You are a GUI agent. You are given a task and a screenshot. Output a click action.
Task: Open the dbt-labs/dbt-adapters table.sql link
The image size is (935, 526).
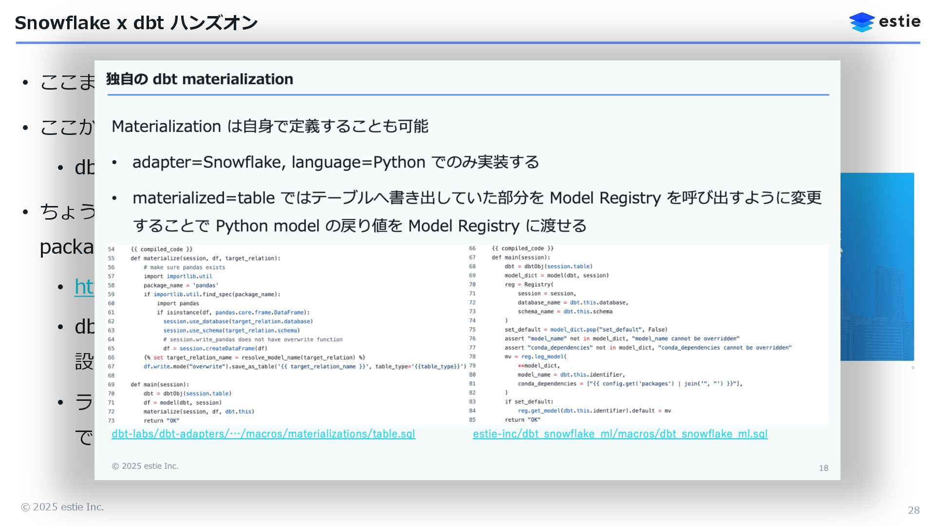263,434
